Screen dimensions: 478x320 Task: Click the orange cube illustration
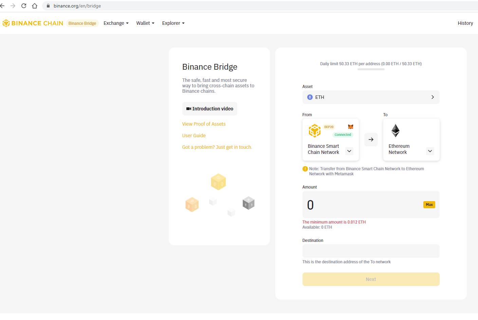tap(192, 205)
